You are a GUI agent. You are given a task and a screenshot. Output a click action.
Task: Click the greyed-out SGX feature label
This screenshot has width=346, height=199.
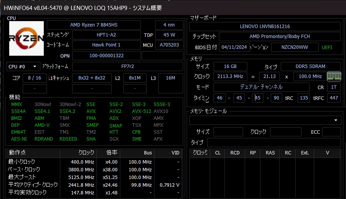click(x=114, y=139)
